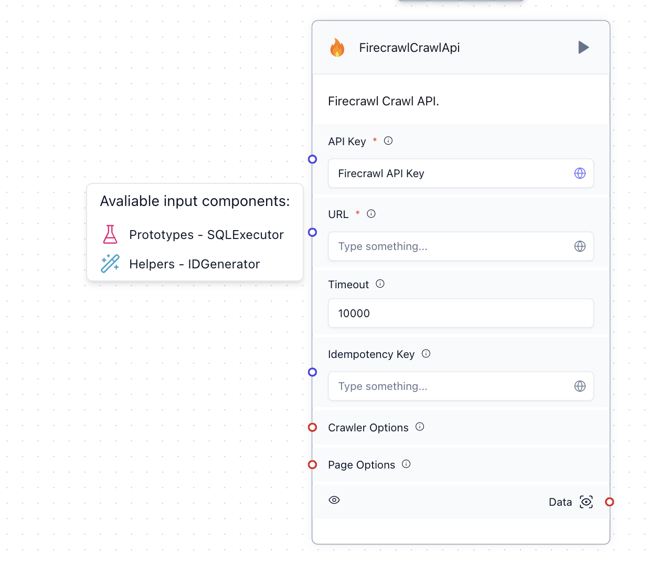The width and height of the screenshot is (658, 565).
Task: Show Timeout info tooltip icon
Action: click(x=380, y=284)
